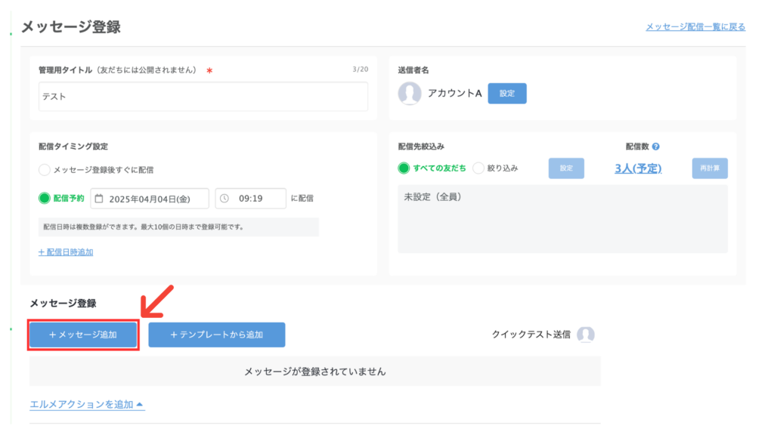Open the time picker showing 09:19
This screenshot has width=774, height=435.
tap(250, 199)
